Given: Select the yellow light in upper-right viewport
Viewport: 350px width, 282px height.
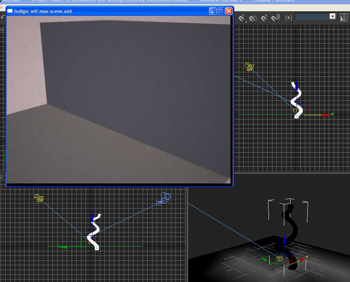Looking at the screenshot, I should [249, 67].
